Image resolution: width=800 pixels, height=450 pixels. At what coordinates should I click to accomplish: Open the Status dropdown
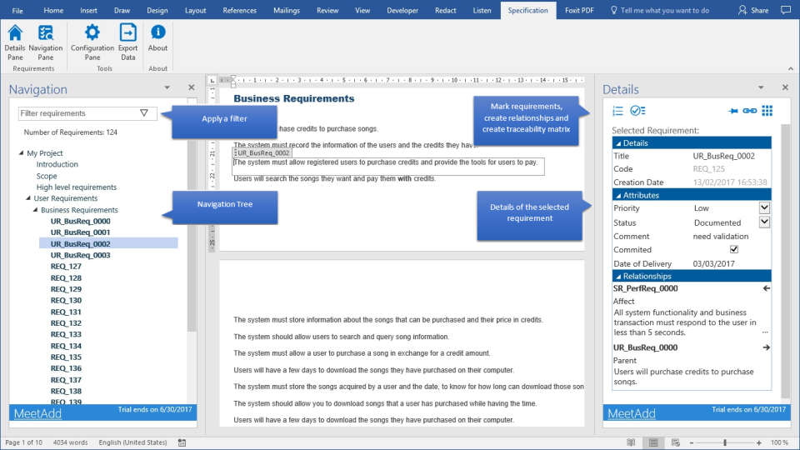pyautogui.click(x=764, y=222)
